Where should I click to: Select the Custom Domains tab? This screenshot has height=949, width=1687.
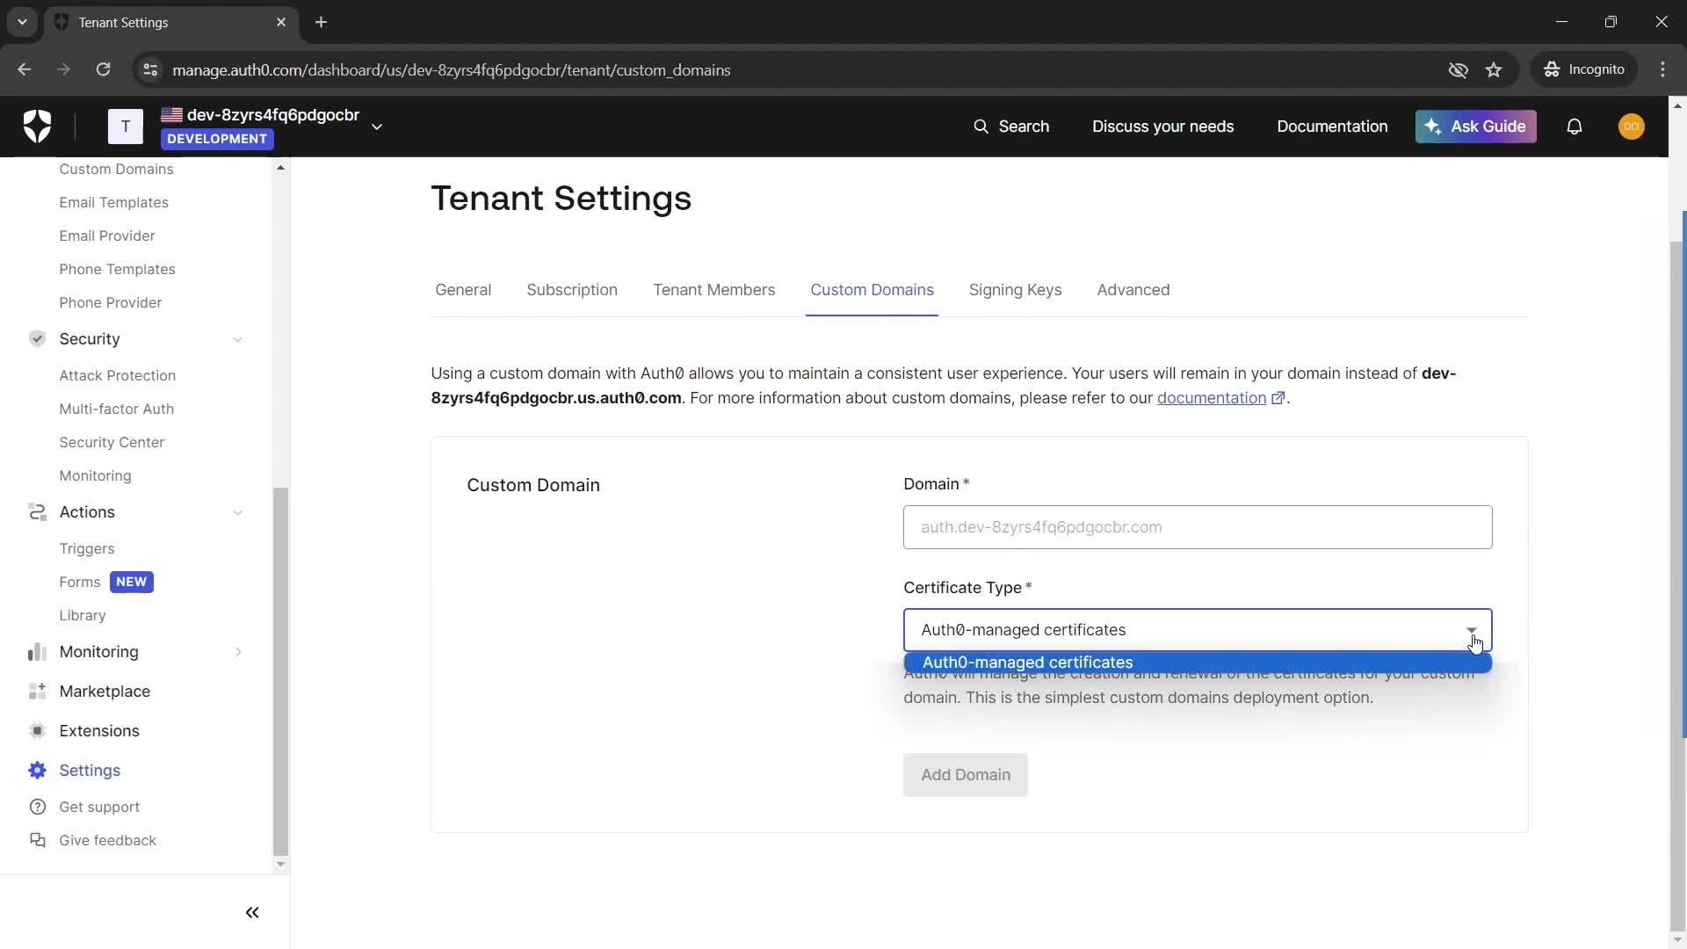pos(872,290)
